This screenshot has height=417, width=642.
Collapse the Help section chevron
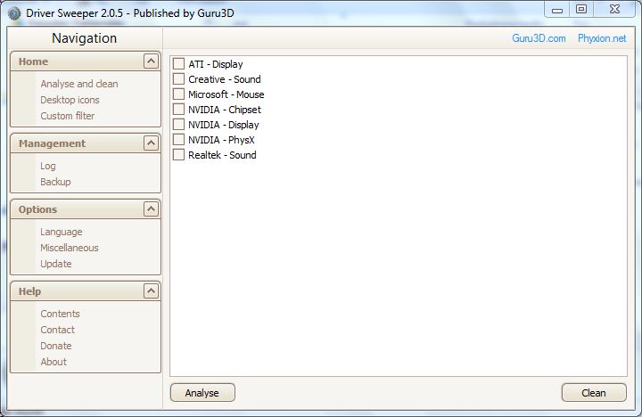coord(151,291)
